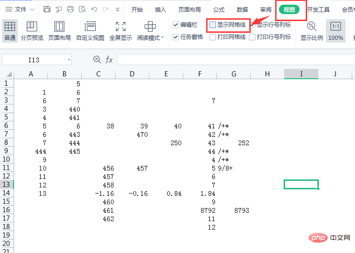Enable 打印行号列标 print headings checkbox
This screenshot has height=253, width=355.
tap(252, 37)
